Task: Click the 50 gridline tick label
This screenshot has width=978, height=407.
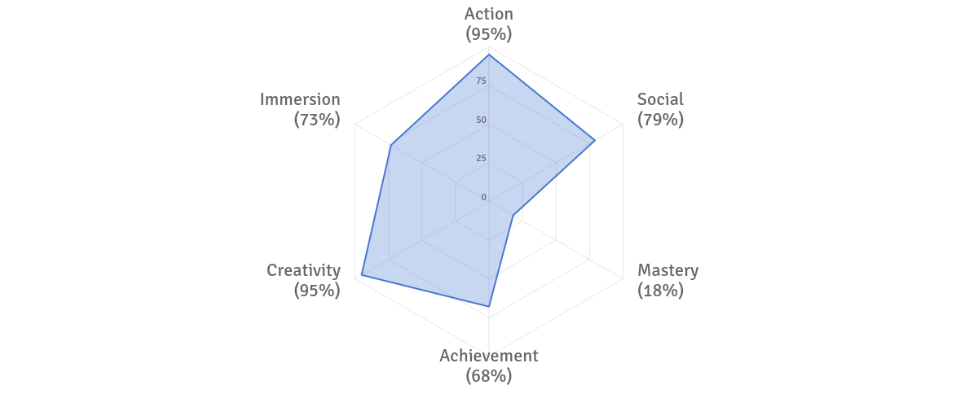Action: click(482, 120)
